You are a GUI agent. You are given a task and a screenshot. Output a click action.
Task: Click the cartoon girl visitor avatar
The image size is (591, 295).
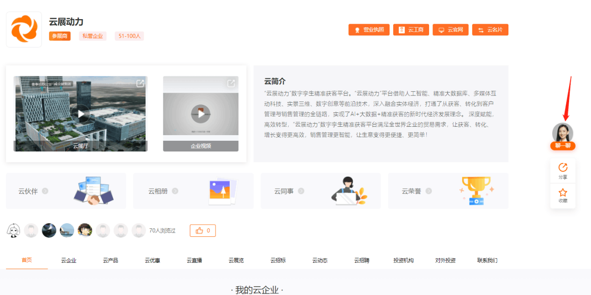(14, 230)
